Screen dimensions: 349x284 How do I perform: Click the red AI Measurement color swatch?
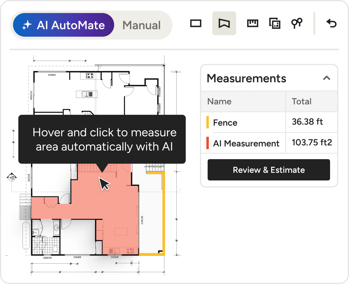(x=208, y=143)
